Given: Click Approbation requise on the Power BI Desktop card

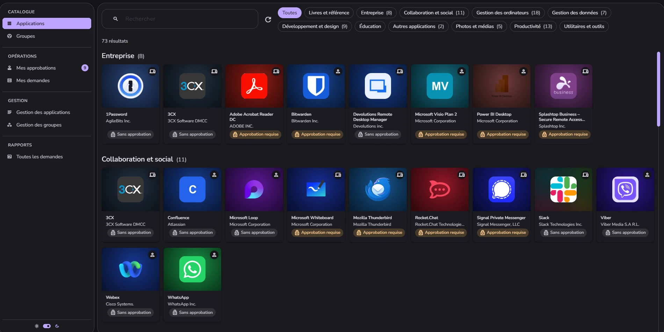Looking at the screenshot, I should pos(503,134).
